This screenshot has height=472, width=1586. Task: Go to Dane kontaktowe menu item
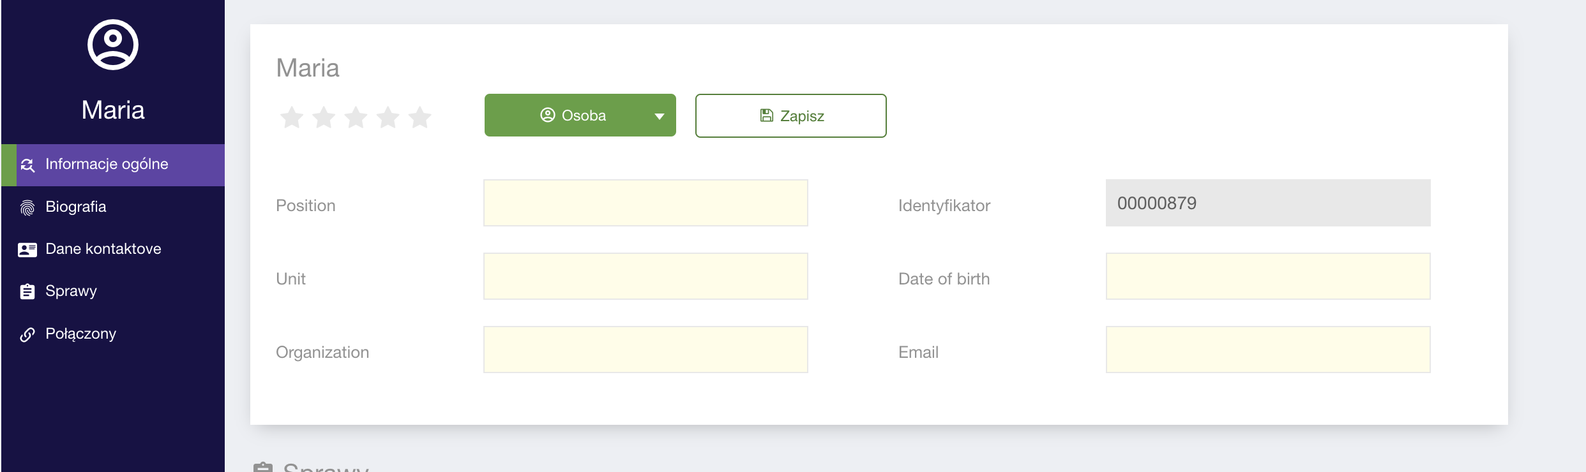pos(103,249)
